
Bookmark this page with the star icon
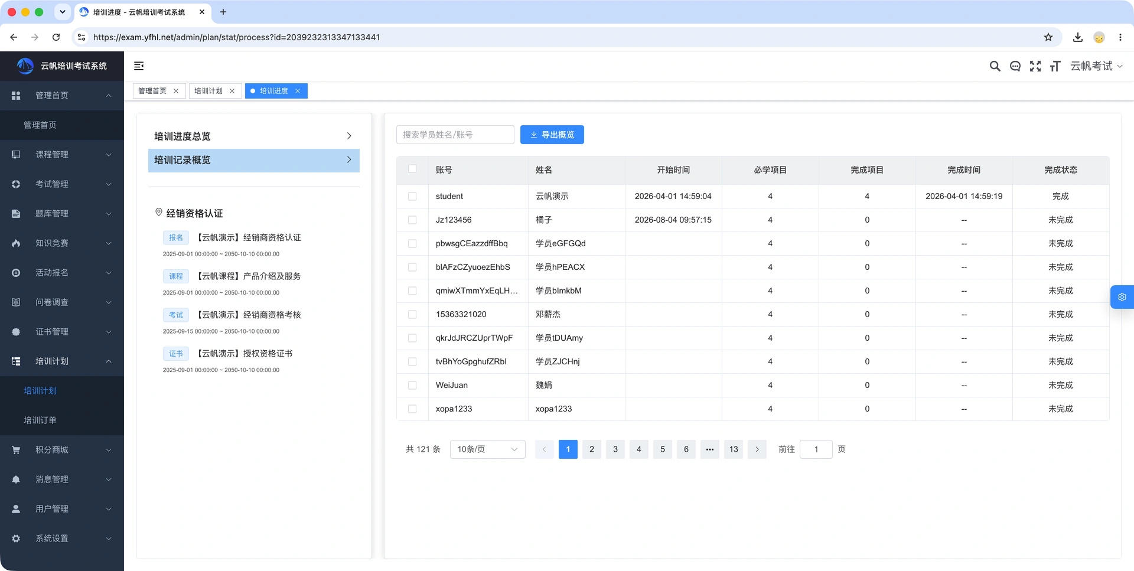click(x=1048, y=37)
